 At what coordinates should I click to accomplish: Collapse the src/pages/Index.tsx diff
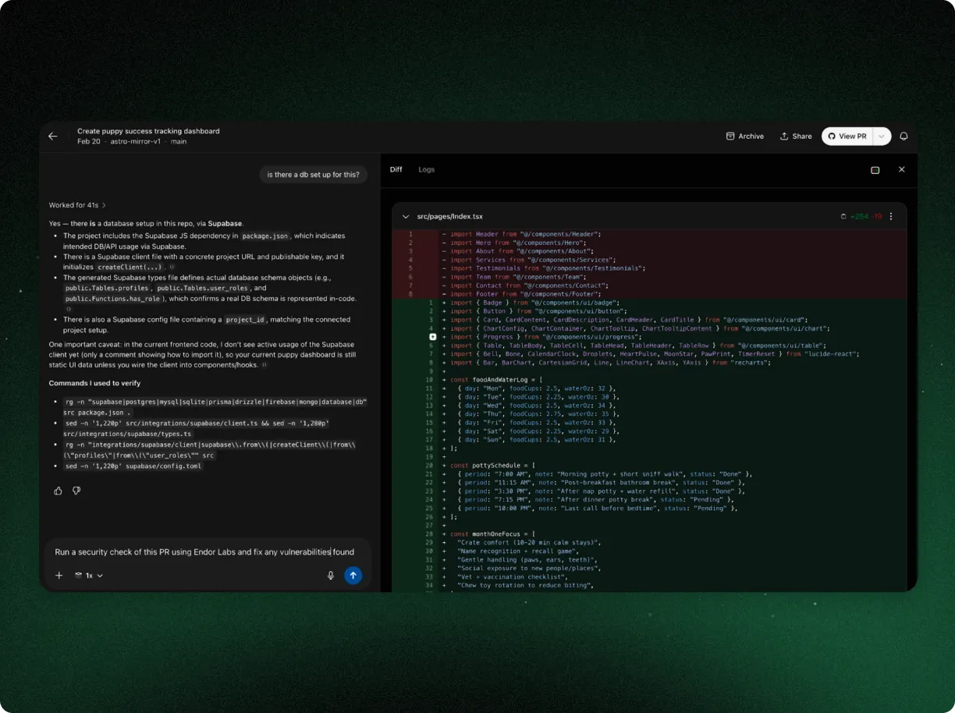(406, 216)
